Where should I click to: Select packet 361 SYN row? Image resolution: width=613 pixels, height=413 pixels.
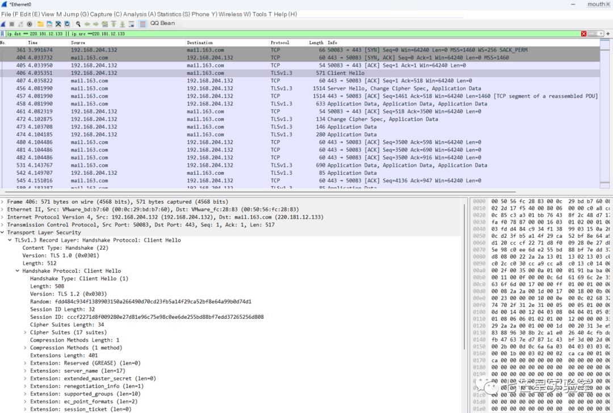click(300, 50)
